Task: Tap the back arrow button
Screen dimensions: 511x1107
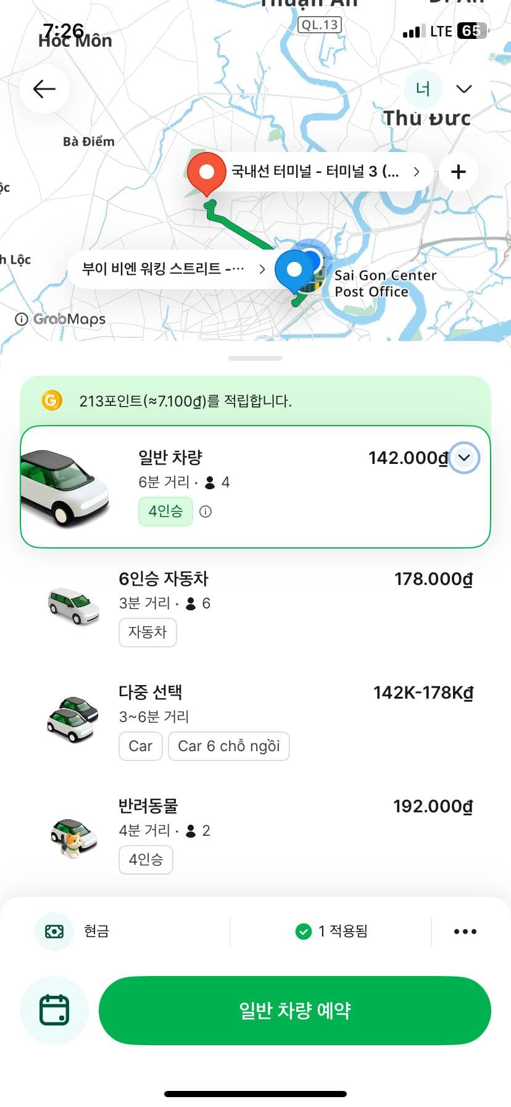Action: (x=44, y=89)
